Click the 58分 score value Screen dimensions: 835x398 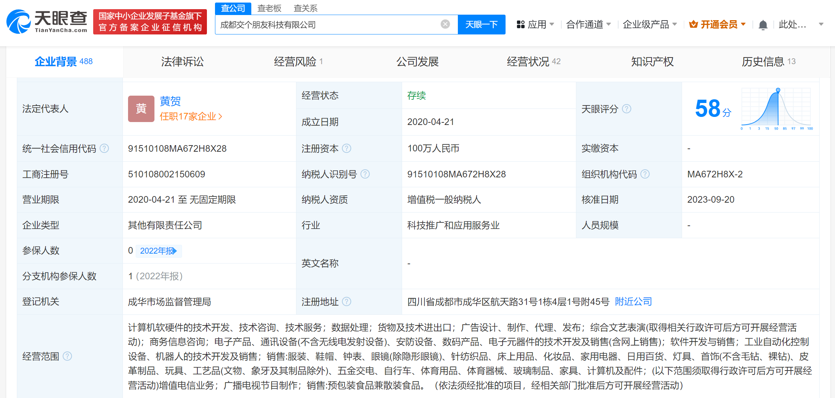(713, 108)
